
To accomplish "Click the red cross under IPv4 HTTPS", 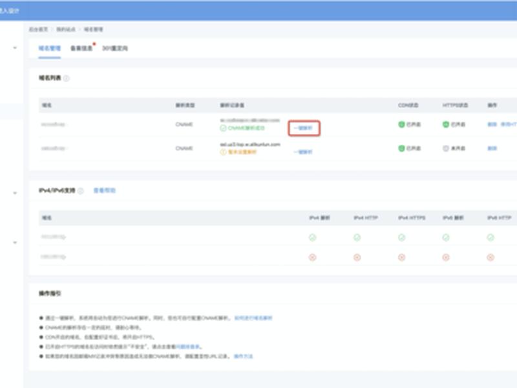I will point(401,257).
